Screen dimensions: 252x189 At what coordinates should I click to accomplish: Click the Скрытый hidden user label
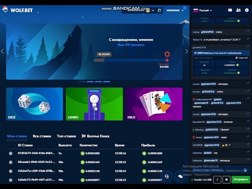(241, 58)
